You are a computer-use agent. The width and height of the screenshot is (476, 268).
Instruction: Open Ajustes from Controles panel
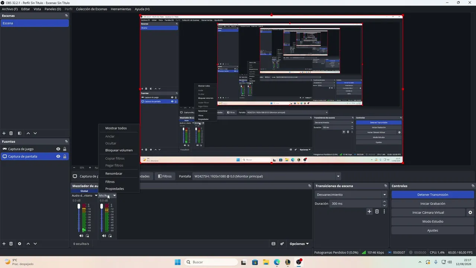tap(433, 230)
